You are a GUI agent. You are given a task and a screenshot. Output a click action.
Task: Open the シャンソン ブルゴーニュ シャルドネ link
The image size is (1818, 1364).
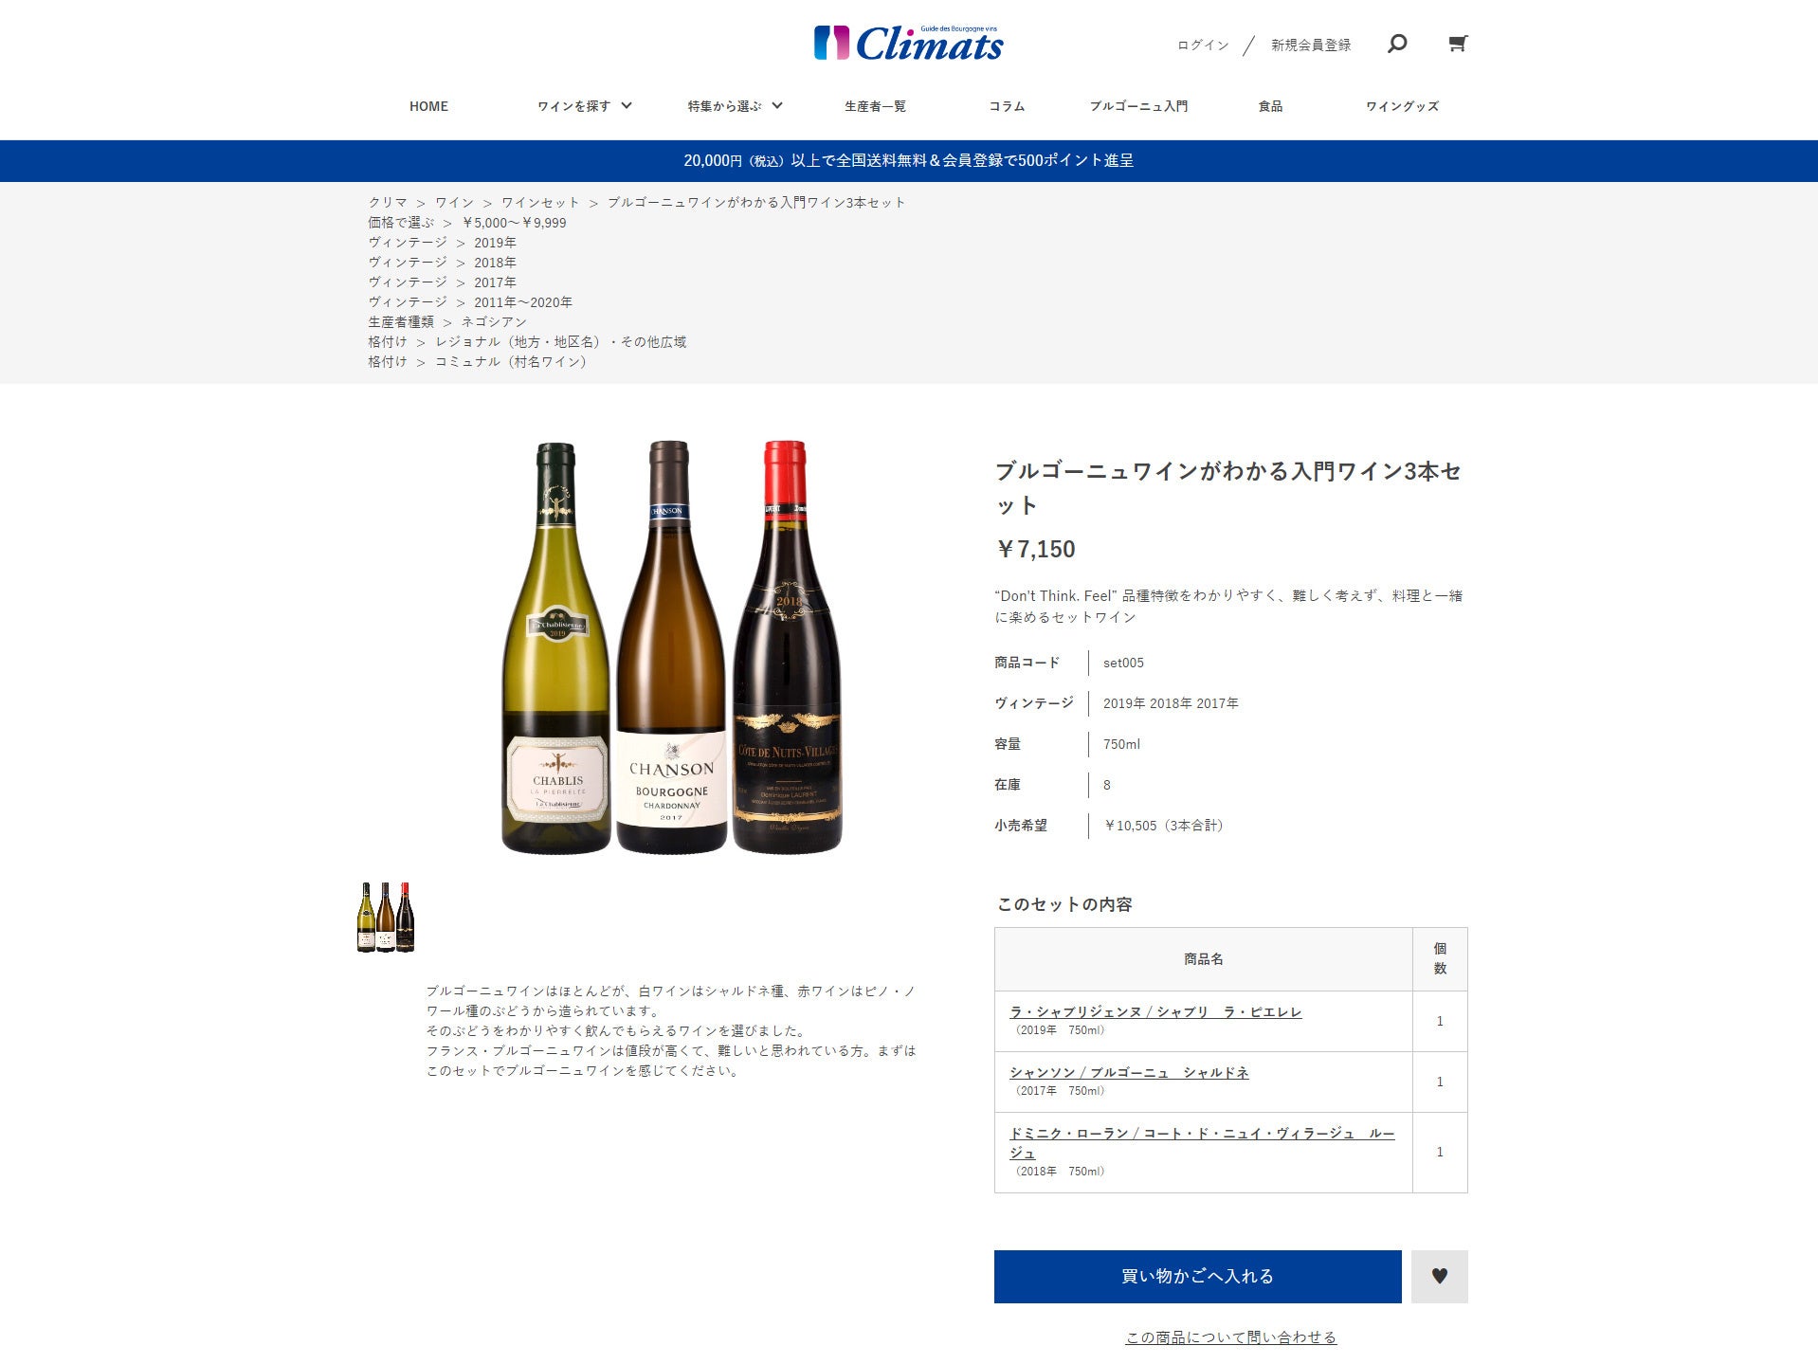click(x=1129, y=1072)
